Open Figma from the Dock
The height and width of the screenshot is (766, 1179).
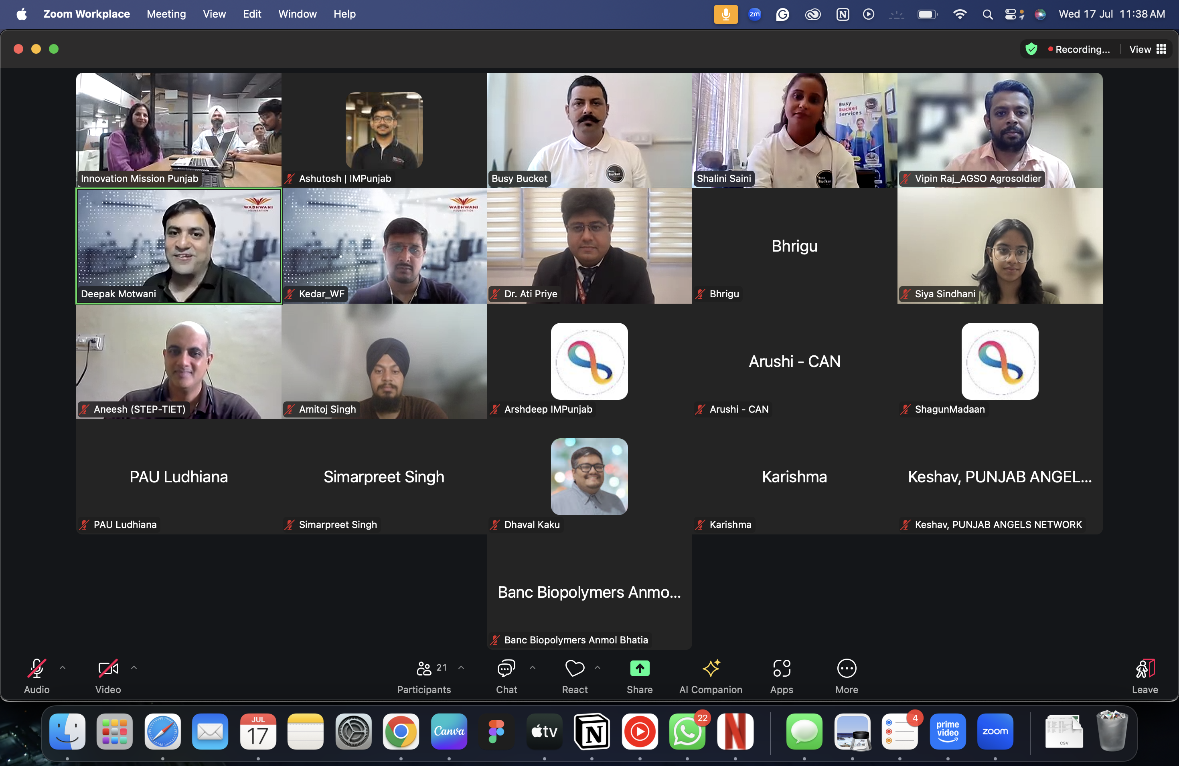coord(496,732)
